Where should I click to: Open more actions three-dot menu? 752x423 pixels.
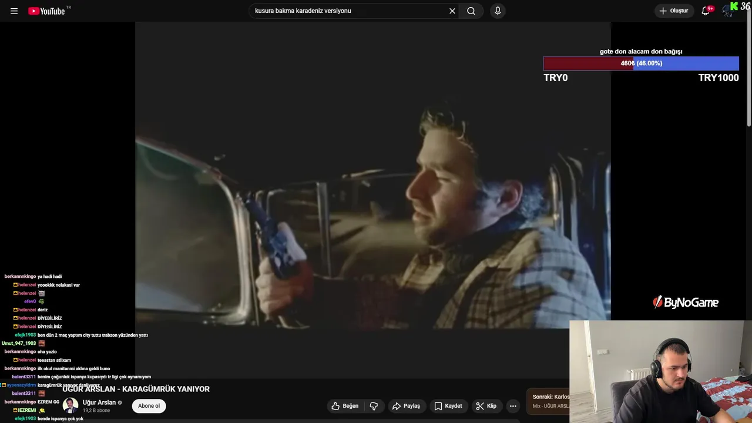[513, 406]
